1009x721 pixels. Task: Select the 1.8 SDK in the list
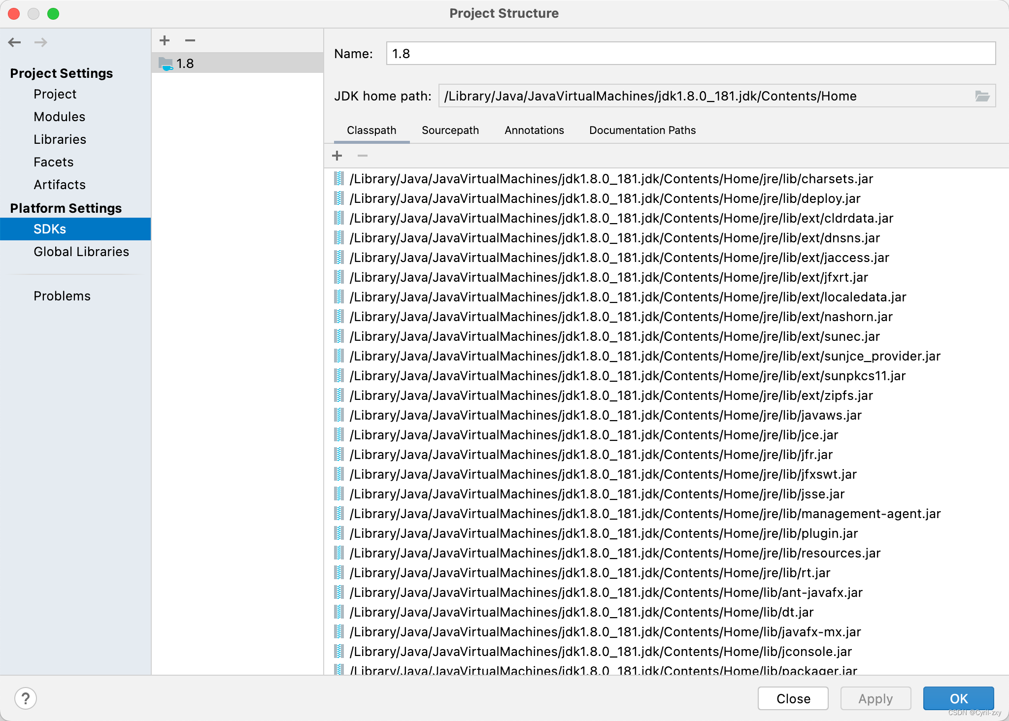[185, 63]
